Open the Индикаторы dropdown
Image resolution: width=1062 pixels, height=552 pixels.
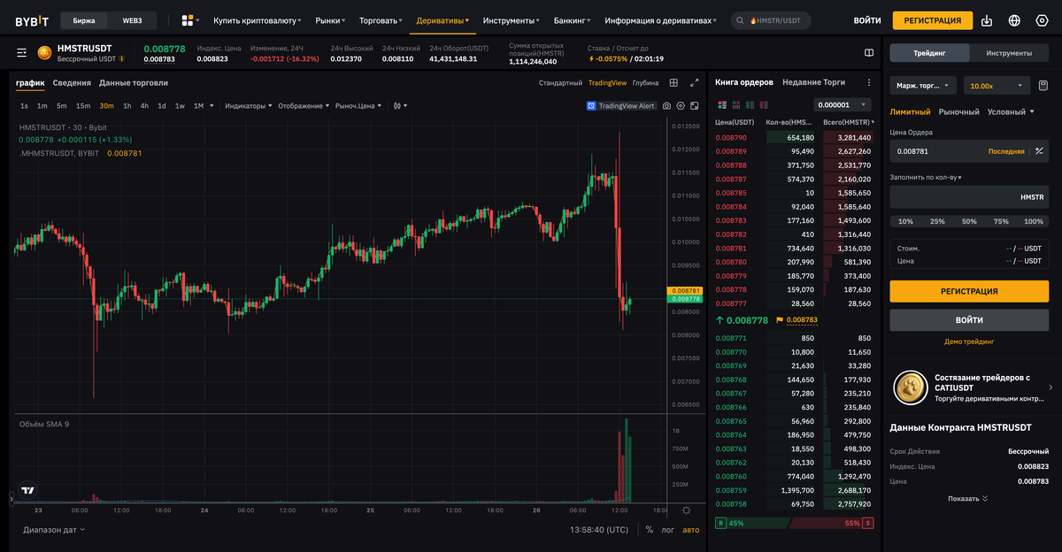pyautogui.click(x=248, y=105)
